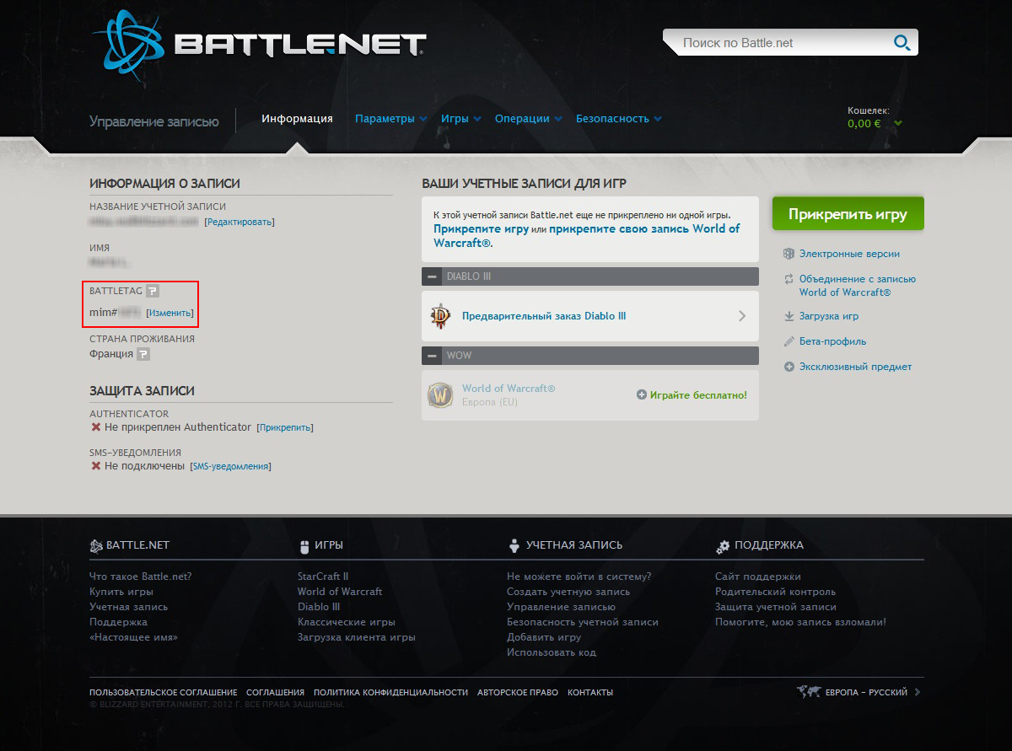This screenshot has height=751, width=1012.
Task: Click the Электронные версии link
Action: point(849,254)
